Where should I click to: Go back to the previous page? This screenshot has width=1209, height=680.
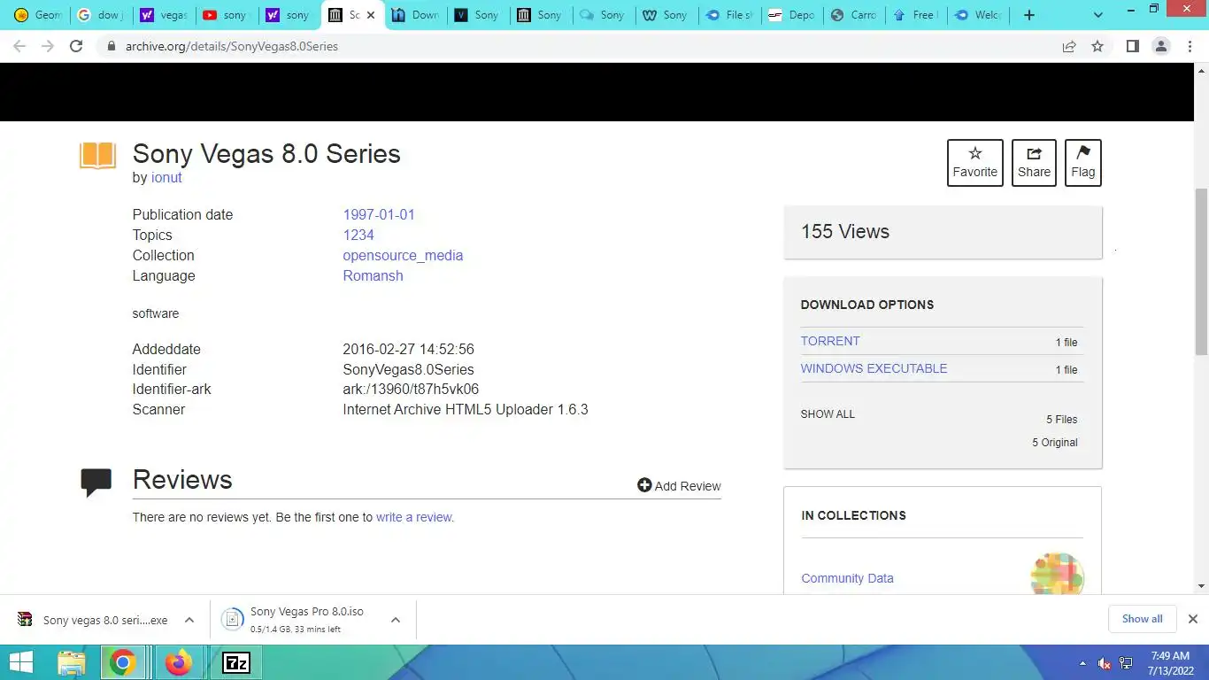(19, 46)
